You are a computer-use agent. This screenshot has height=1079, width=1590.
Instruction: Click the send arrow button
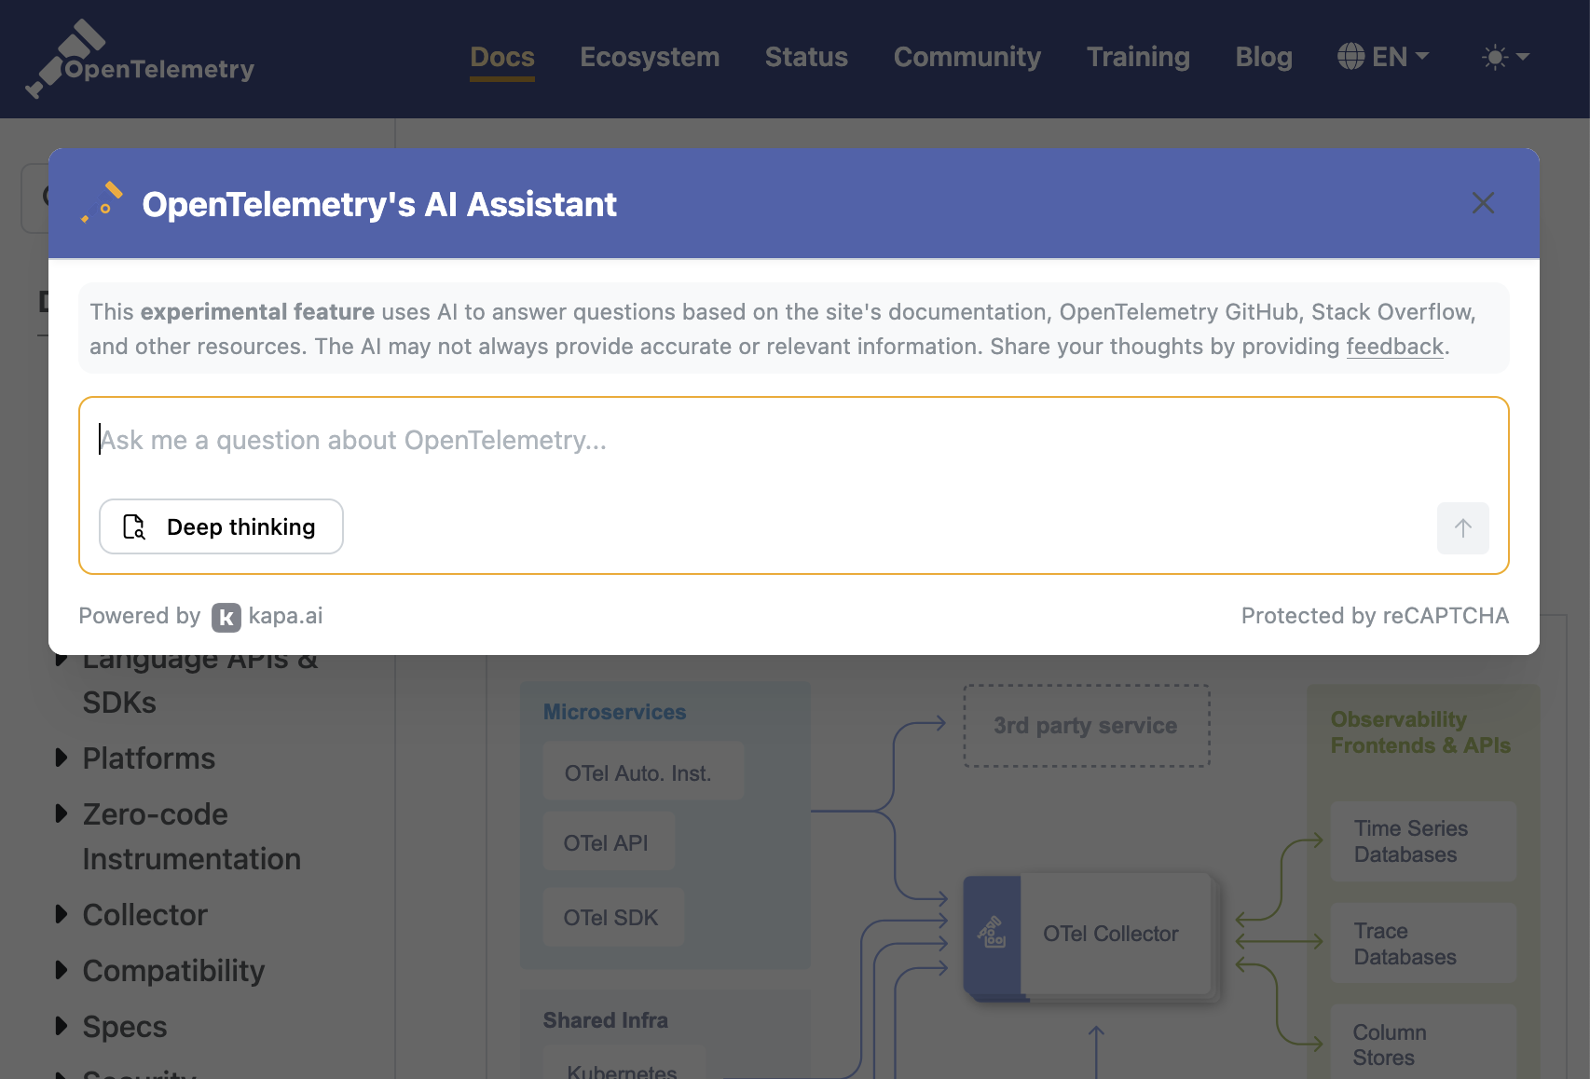coord(1462,528)
